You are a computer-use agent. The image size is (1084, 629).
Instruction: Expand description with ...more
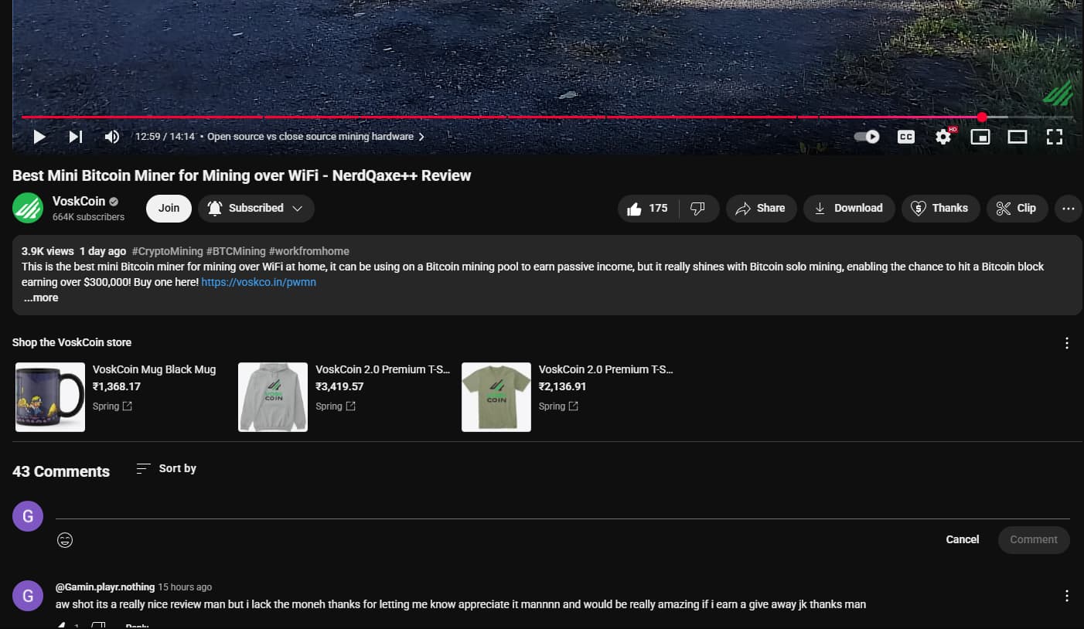pos(41,297)
